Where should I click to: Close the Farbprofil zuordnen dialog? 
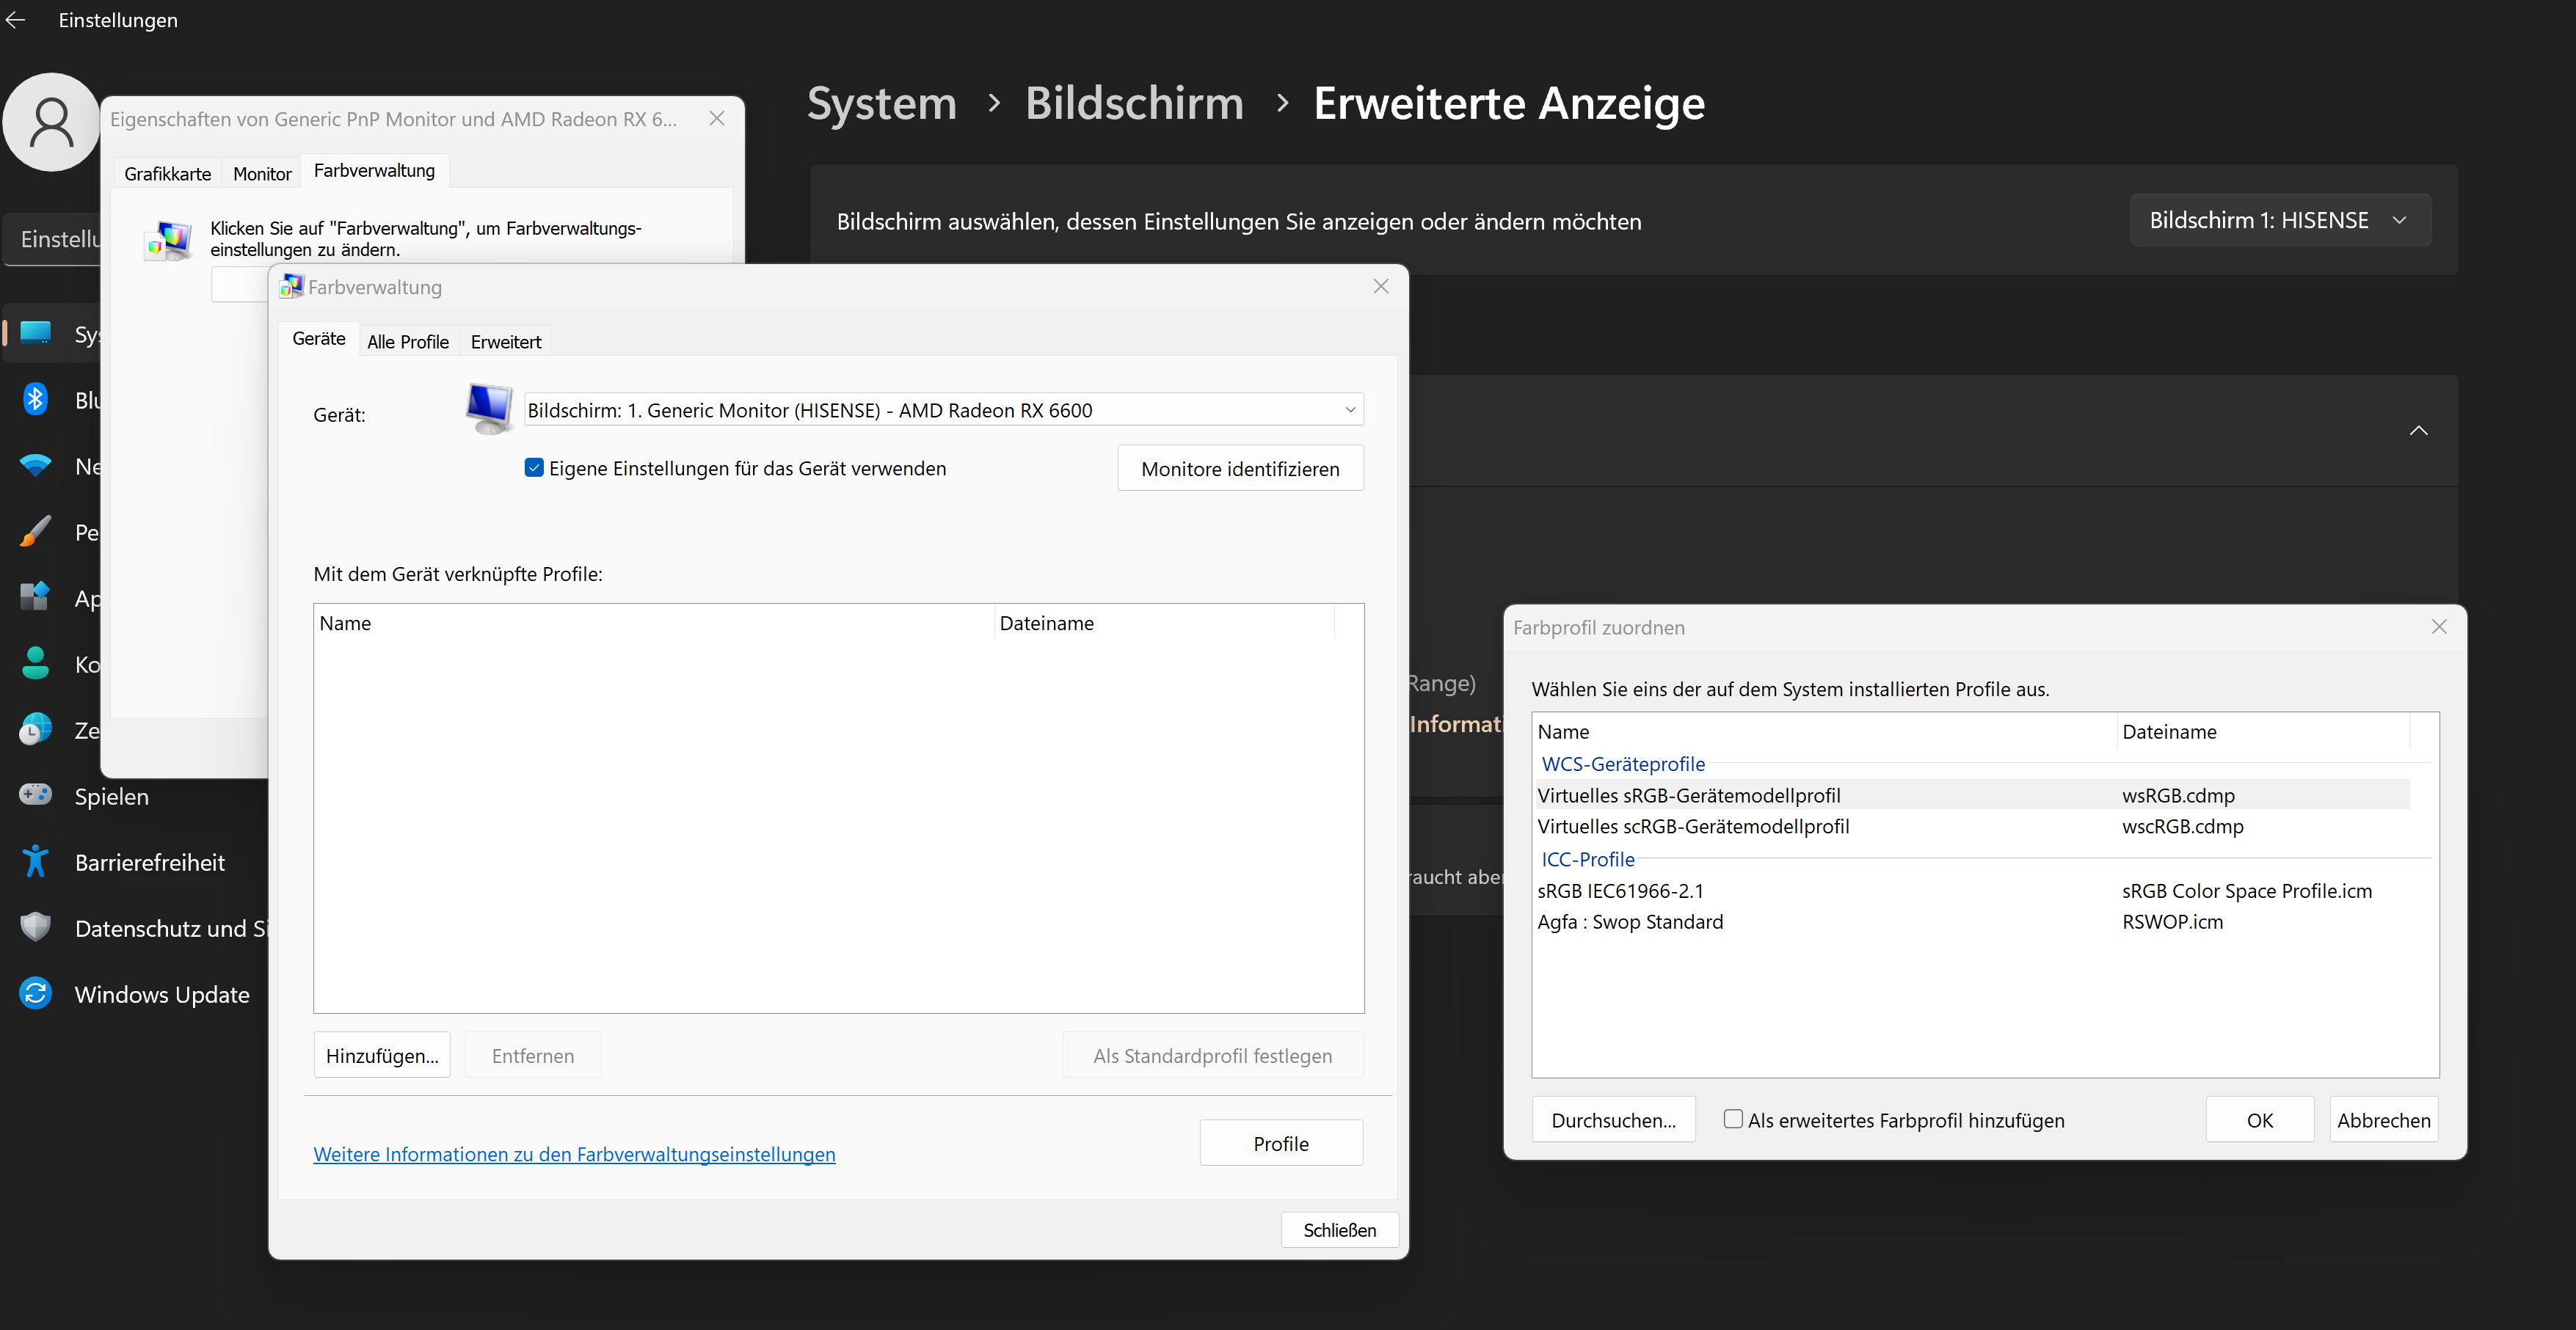pyautogui.click(x=2439, y=626)
